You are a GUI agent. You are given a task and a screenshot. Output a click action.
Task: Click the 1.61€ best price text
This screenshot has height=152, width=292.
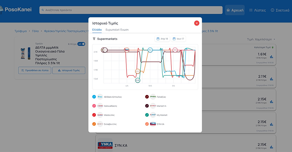262,54
